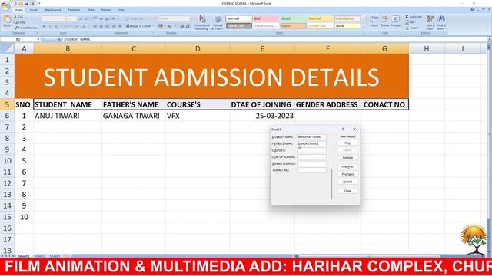Image resolution: width=492 pixels, height=276 pixels.
Task: Click the Copy command
Action: click(x=19, y=22)
